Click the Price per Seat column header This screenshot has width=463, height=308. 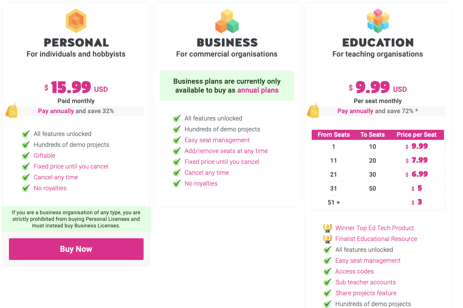click(416, 135)
